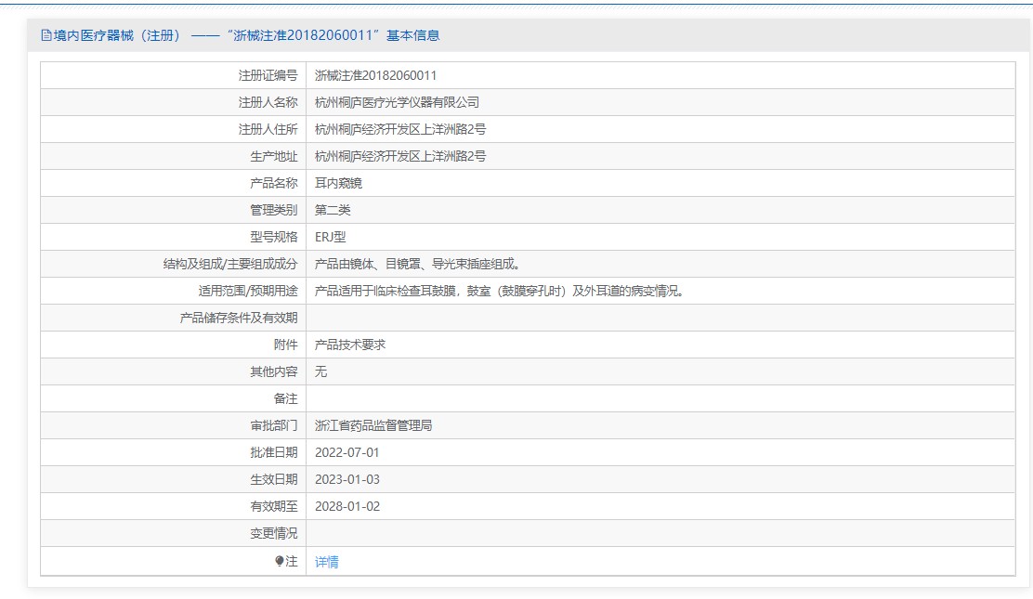Select the approval date 2022-07-01

[347, 452]
